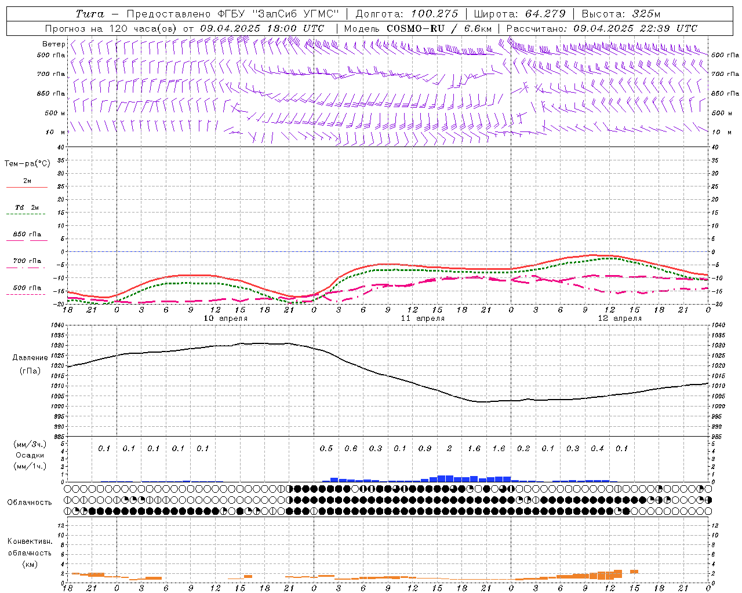Viewport: 742px width, 593px height.
Task: Click the precipitation value "0.5"
Action: 326,448
